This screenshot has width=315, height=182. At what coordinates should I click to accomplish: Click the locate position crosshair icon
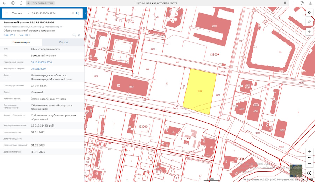click(x=309, y=32)
